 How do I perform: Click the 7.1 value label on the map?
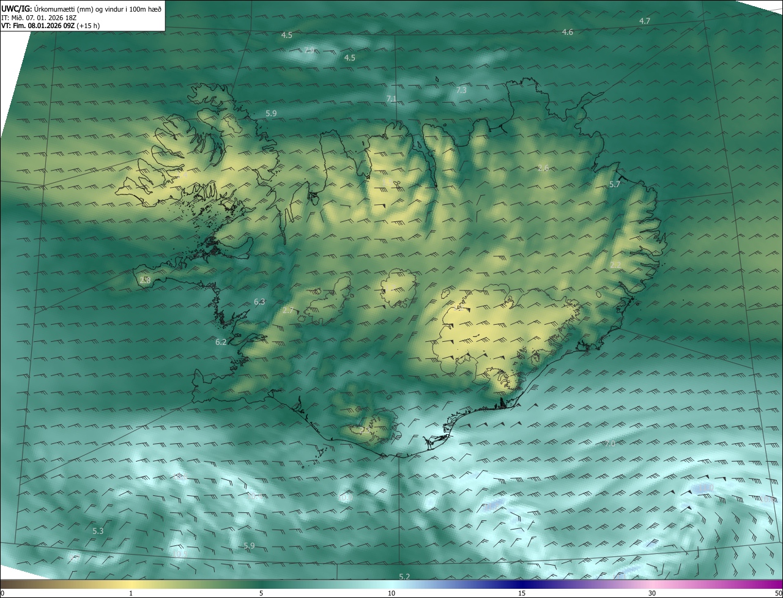click(x=391, y=98)
